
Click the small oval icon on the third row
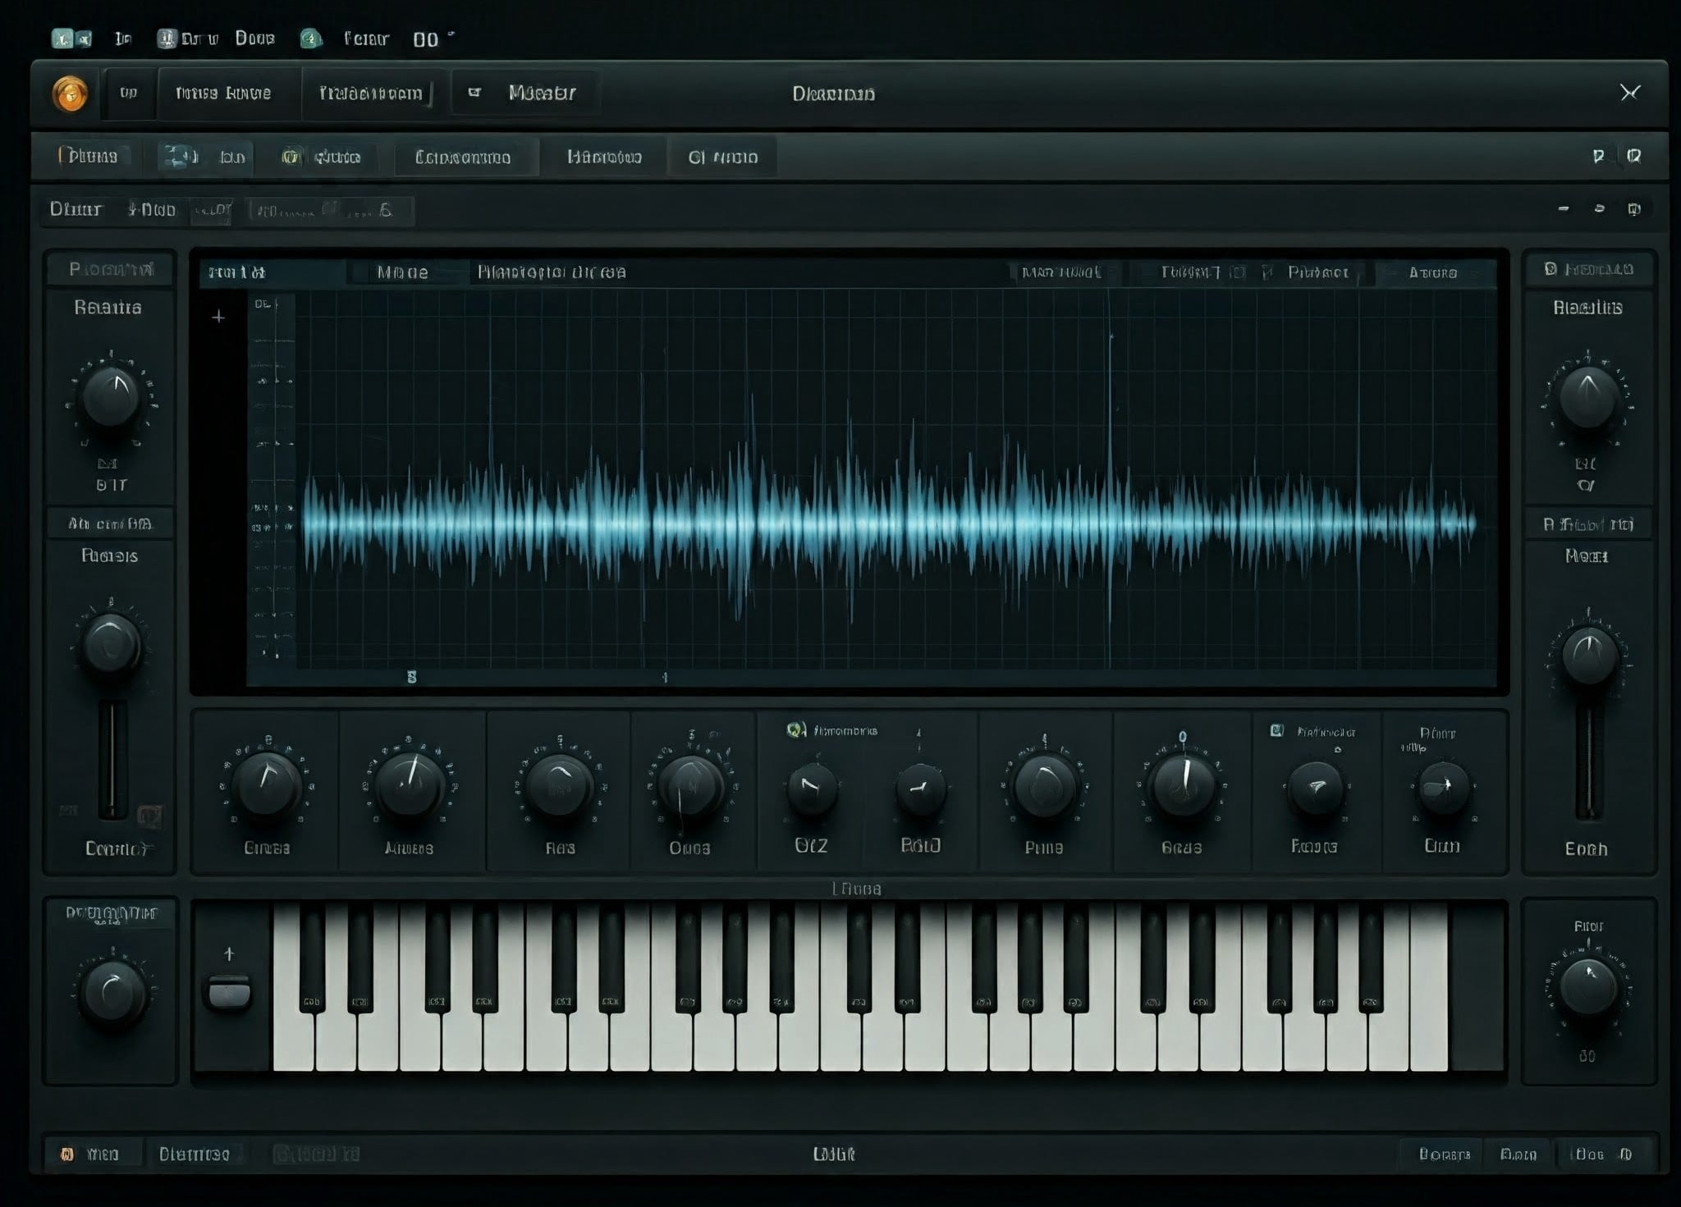(1599, 209)
